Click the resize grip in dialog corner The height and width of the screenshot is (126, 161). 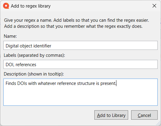coord(158,123)
